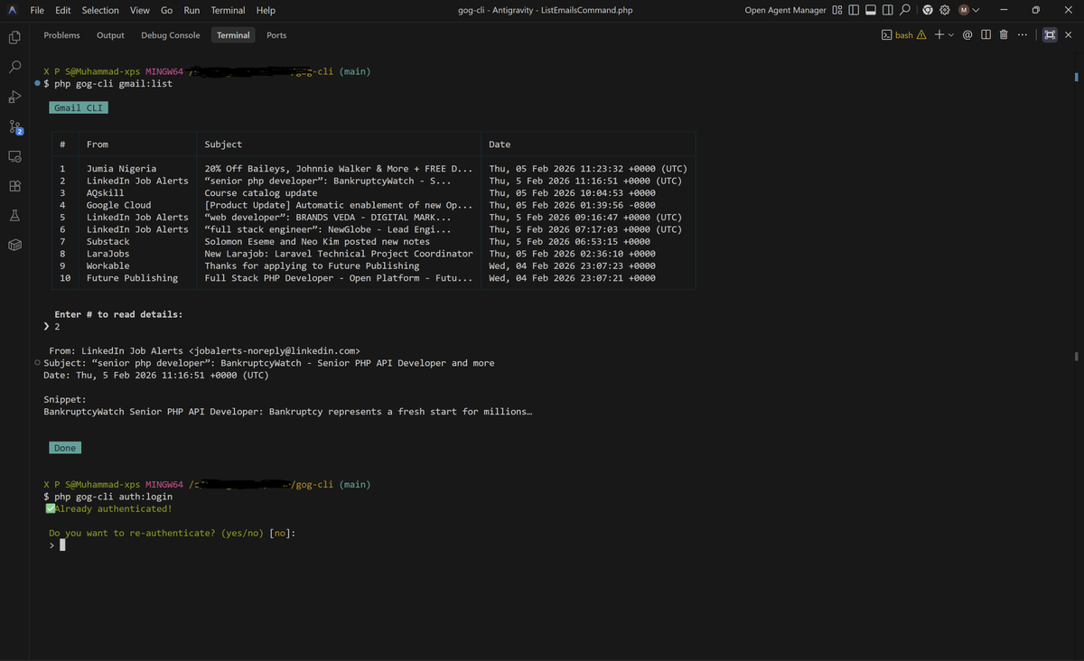Viewport: 1084px width, 661px height.
Task: Click jobalerts-noreply@linkedin.com address
Action: tap(276, 350)
